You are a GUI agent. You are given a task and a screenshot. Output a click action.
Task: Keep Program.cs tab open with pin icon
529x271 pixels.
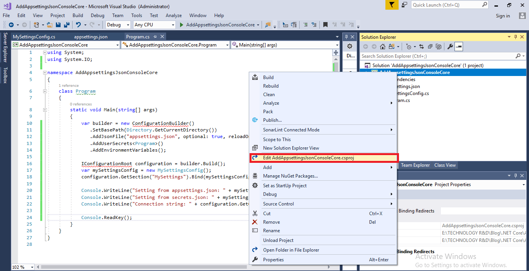click(155, 36)
